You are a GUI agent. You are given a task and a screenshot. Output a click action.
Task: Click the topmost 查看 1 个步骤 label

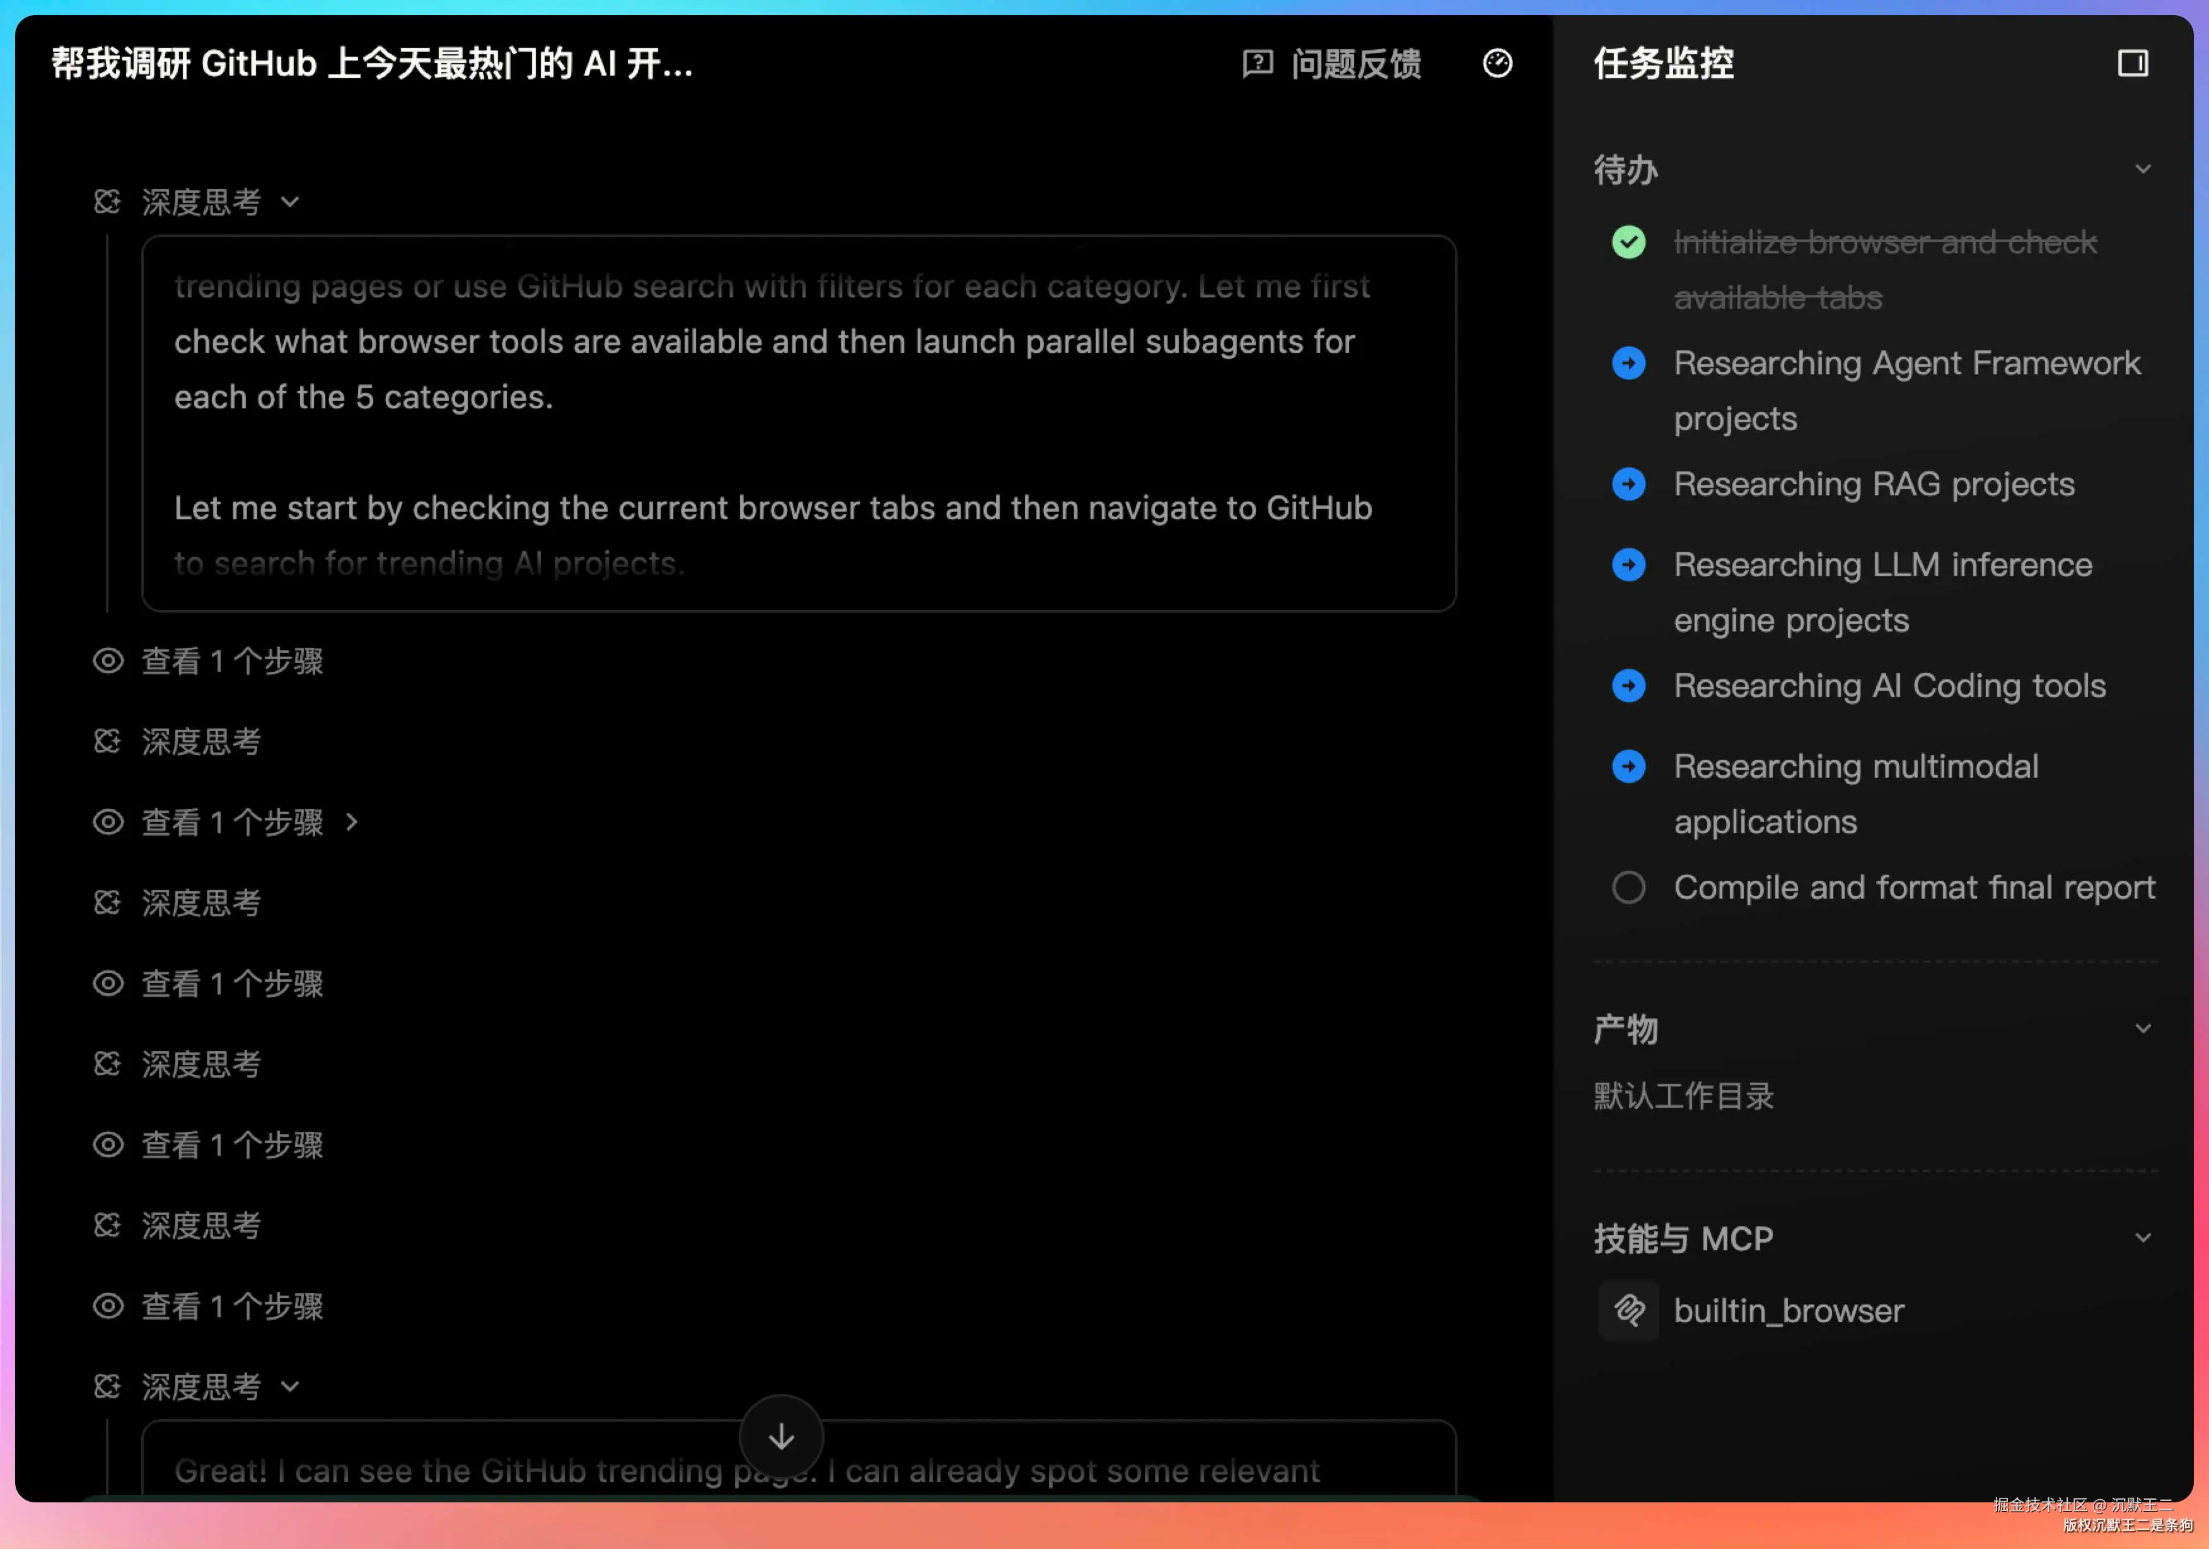[233, 660]
